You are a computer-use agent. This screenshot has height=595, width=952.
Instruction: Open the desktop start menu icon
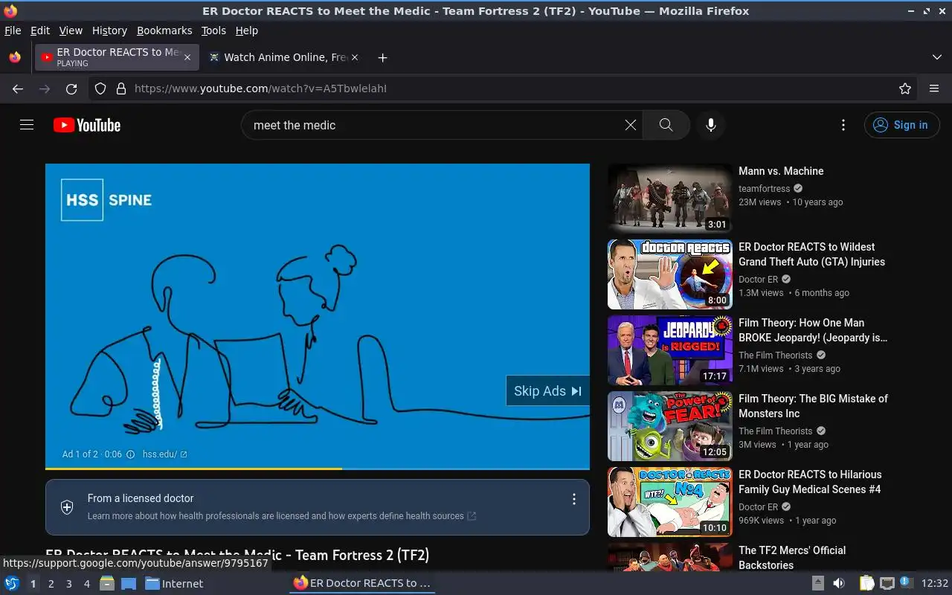12,584
